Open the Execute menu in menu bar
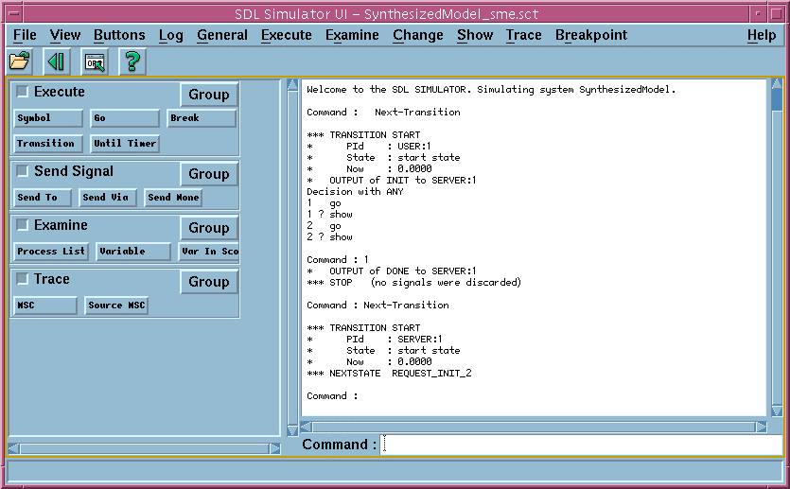This screenshot has height=489, width=790. coord(286,35)
